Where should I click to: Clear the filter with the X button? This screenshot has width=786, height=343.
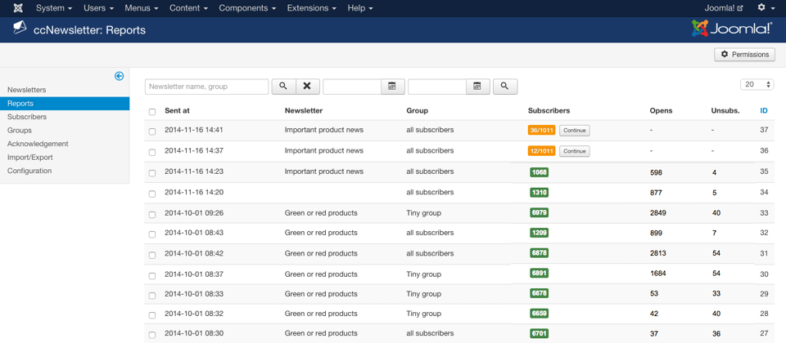pos(307,87)
